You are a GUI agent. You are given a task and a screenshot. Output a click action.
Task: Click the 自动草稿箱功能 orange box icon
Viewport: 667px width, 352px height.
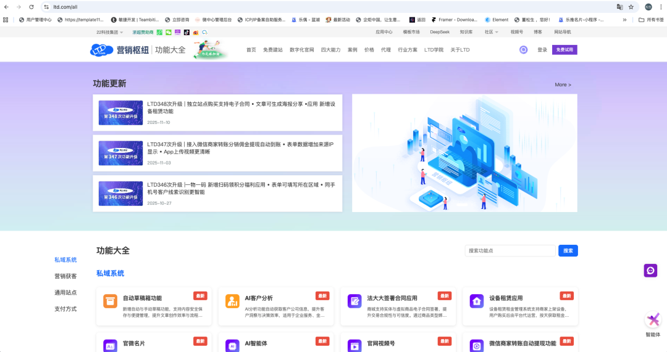pyautogui.click(x=110, y=301)
